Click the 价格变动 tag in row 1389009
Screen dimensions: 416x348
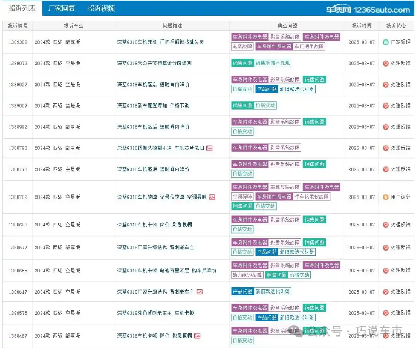click(x=265, y=105)
